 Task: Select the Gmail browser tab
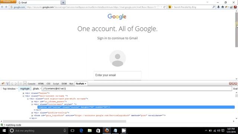(39, 3)
